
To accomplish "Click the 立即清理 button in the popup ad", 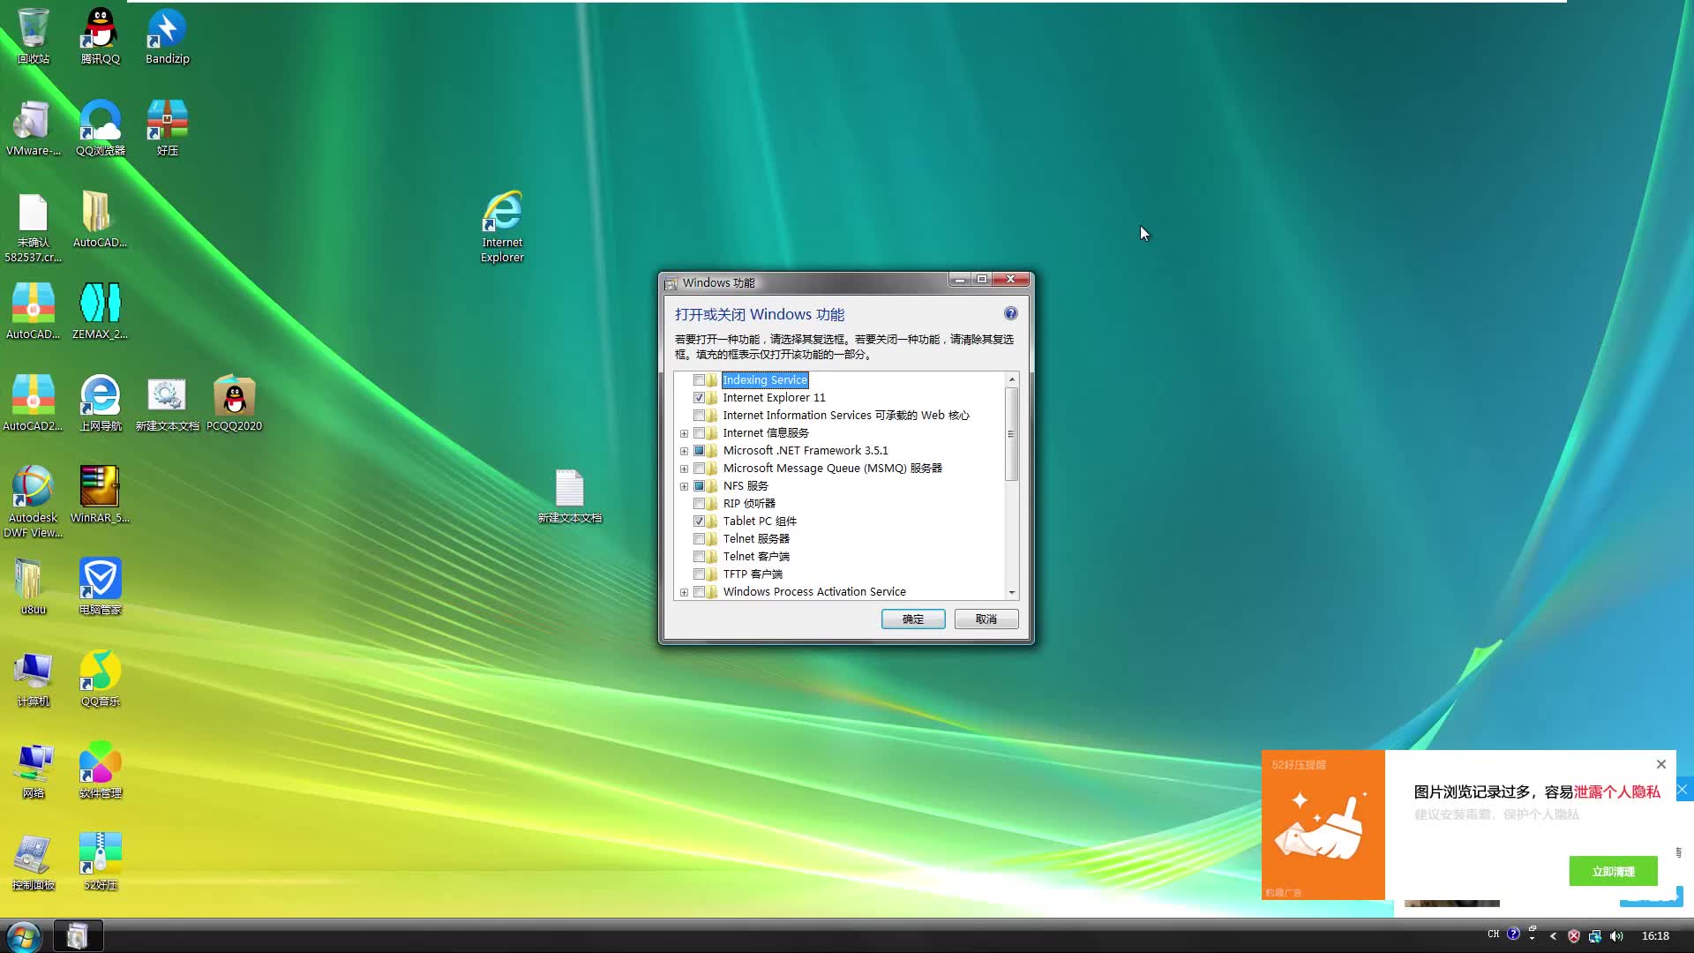I will point(1613,870).
